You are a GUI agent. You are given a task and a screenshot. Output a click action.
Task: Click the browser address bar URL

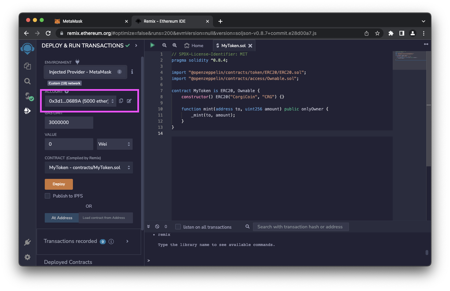point(192,33)
